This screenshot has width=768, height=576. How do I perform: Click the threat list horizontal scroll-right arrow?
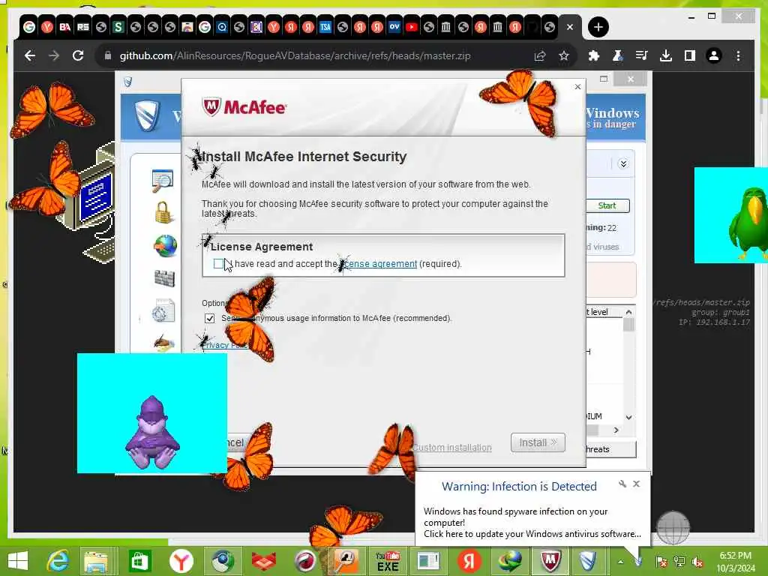click(616, 430)
